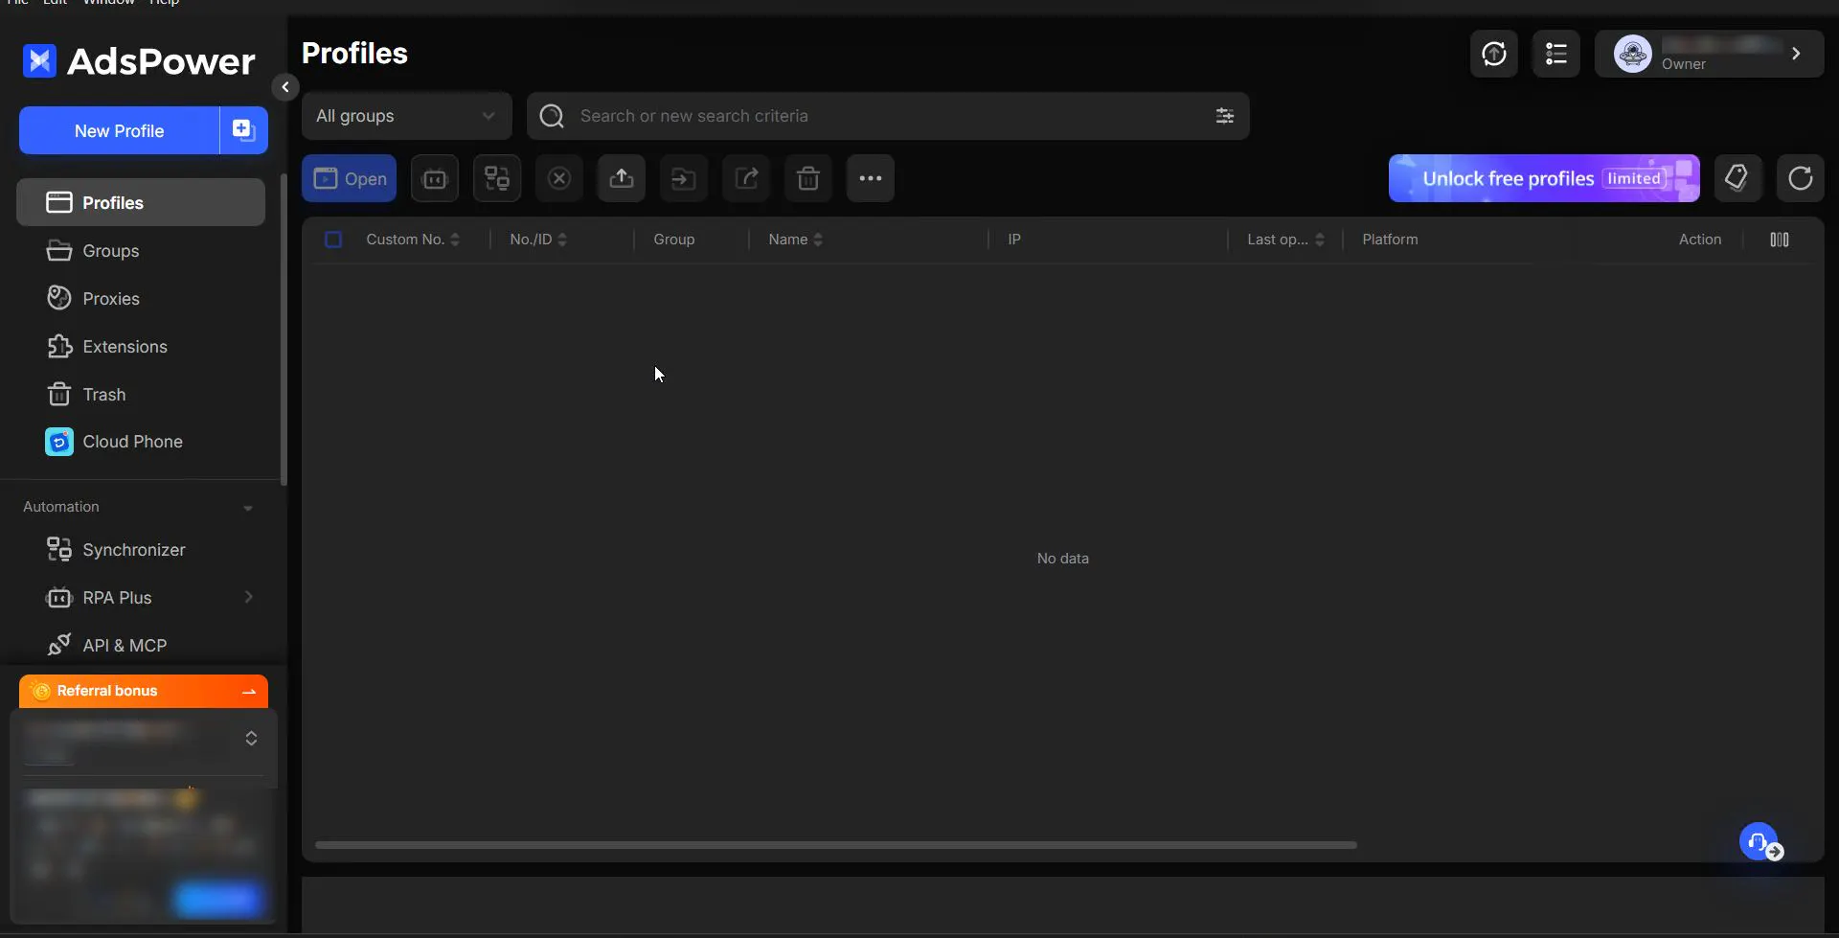
Task: Click the tag icon beside Unlock banner
Action: (1737, 178)
